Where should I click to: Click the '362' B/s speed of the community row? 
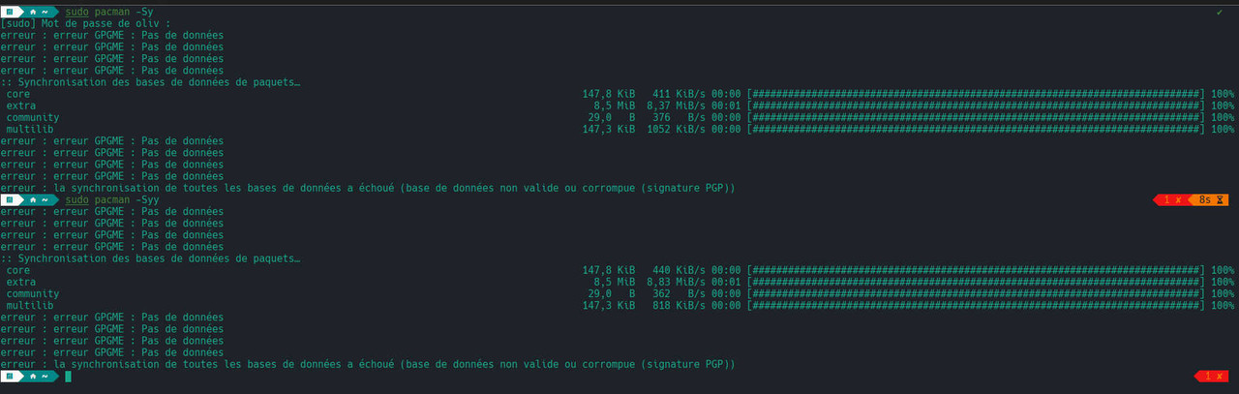click(661, 293)
